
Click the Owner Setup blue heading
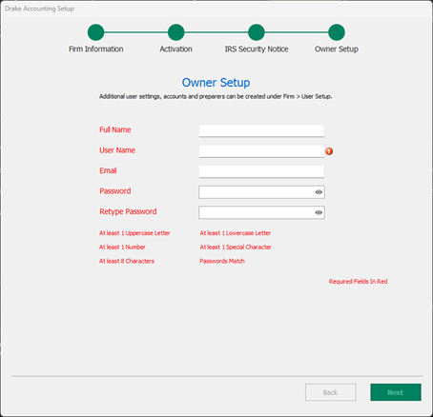coord(216,83)
